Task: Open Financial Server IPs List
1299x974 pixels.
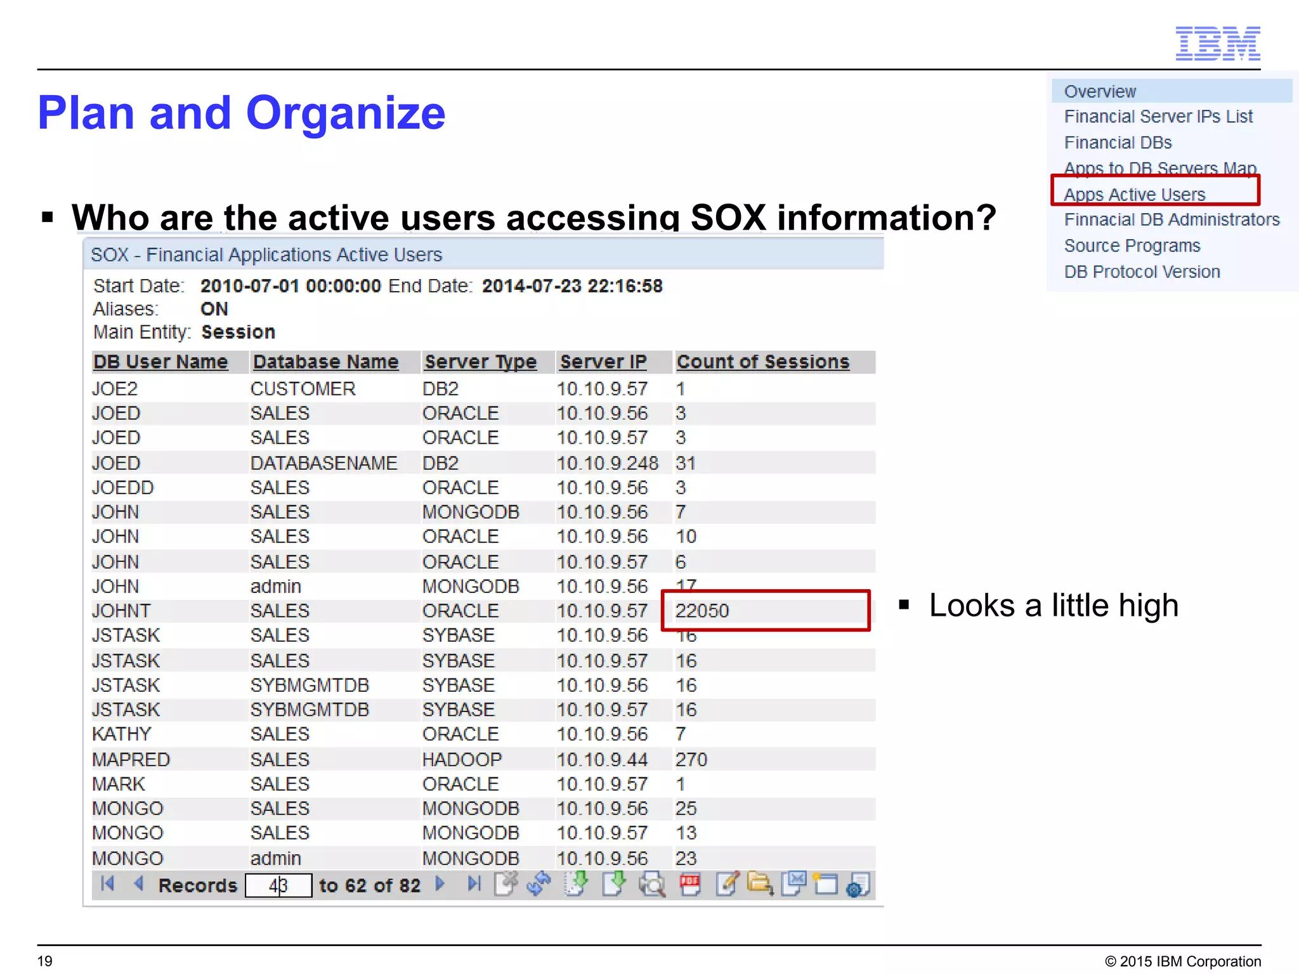Action: tap(1158, 117)
